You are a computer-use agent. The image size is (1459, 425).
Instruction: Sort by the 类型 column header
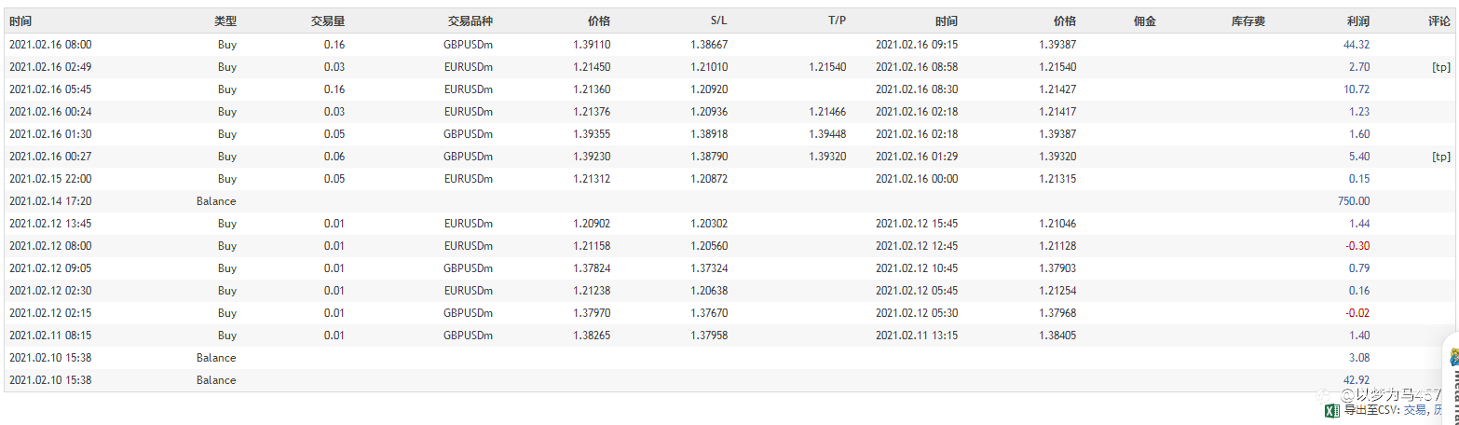pos(225,21)
